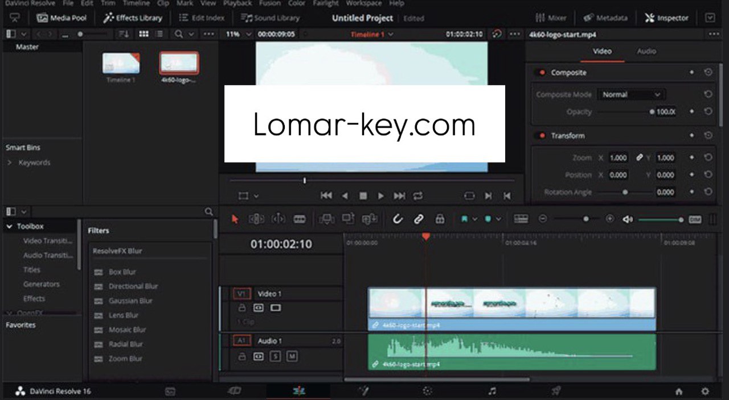Click the Insert Clip icon
This screenshot has width=729, height=400.
click(x=327, y=219)
